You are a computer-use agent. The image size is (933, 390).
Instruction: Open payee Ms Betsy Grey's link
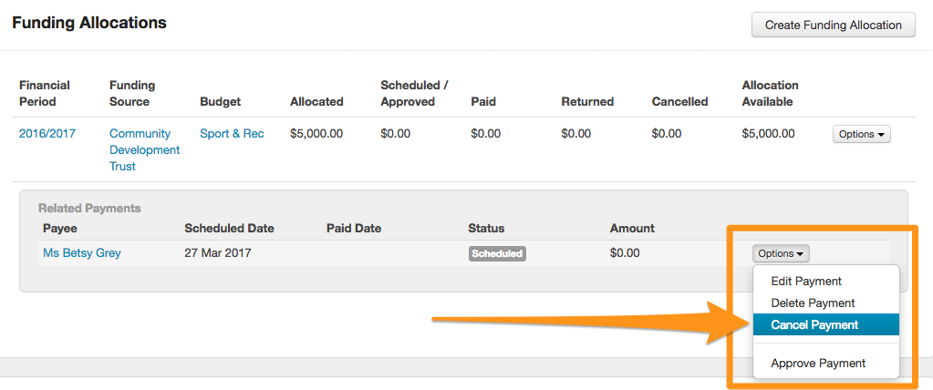[81, 253]
